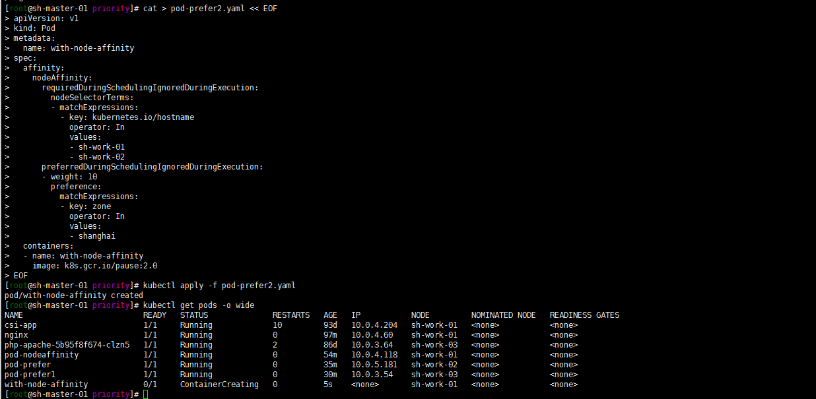This screenshot has width=816, height=399.
Task: Click the IP address 10.0.4.204
Action: click(374, 325)
